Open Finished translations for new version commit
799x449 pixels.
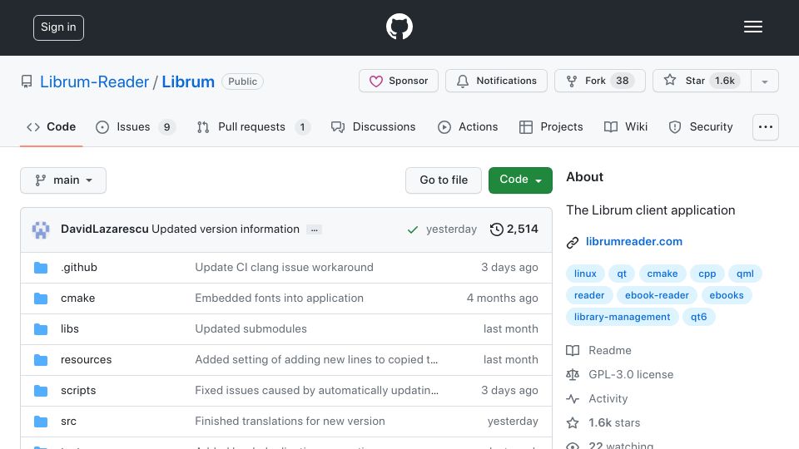point(290,421)
